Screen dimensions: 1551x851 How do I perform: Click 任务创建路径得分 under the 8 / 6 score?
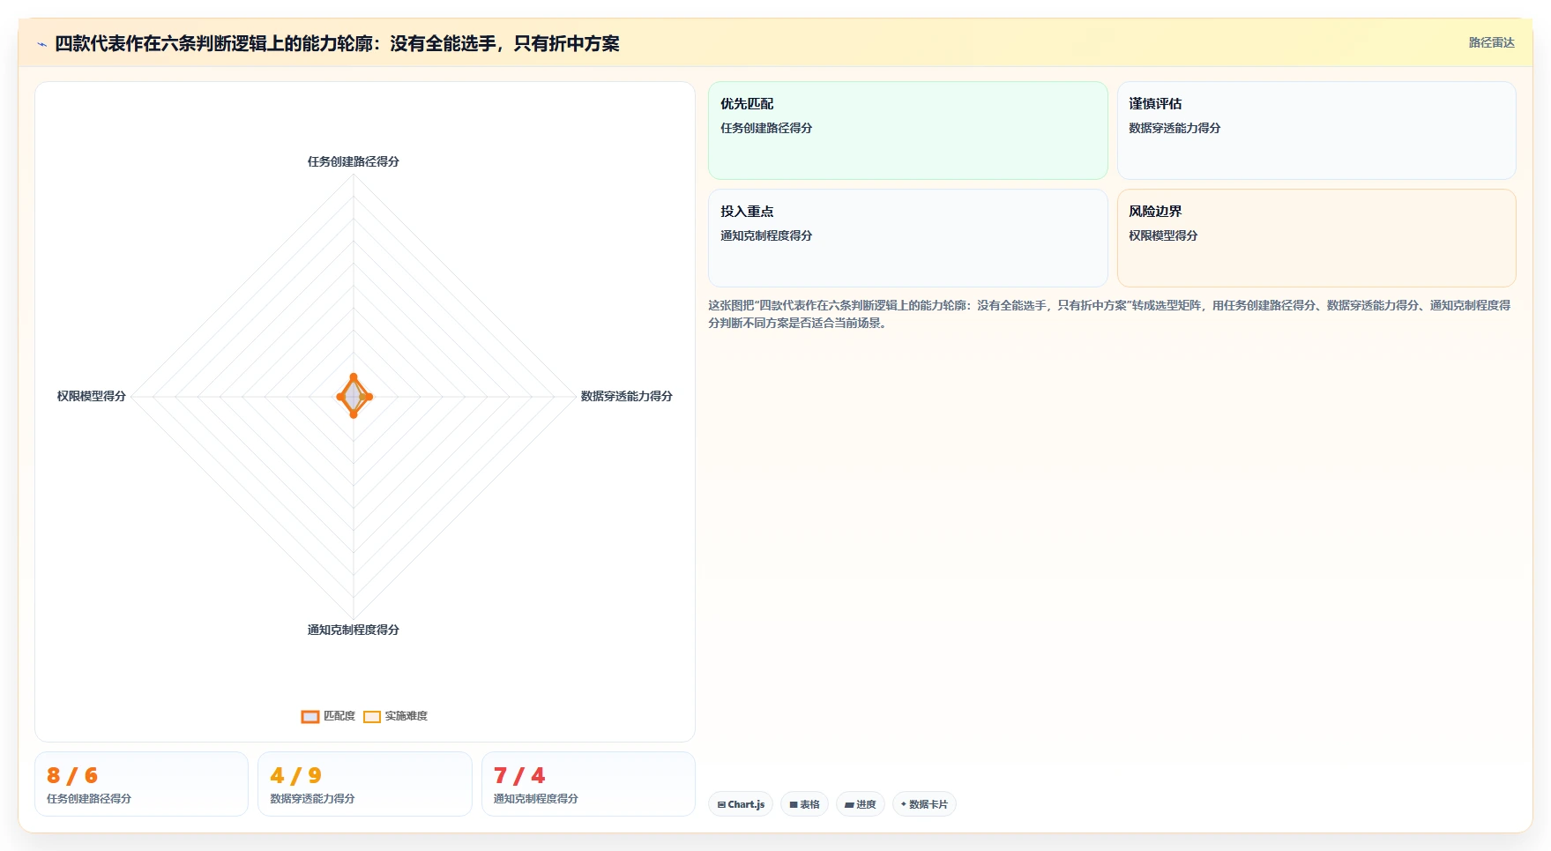[89, 798]
